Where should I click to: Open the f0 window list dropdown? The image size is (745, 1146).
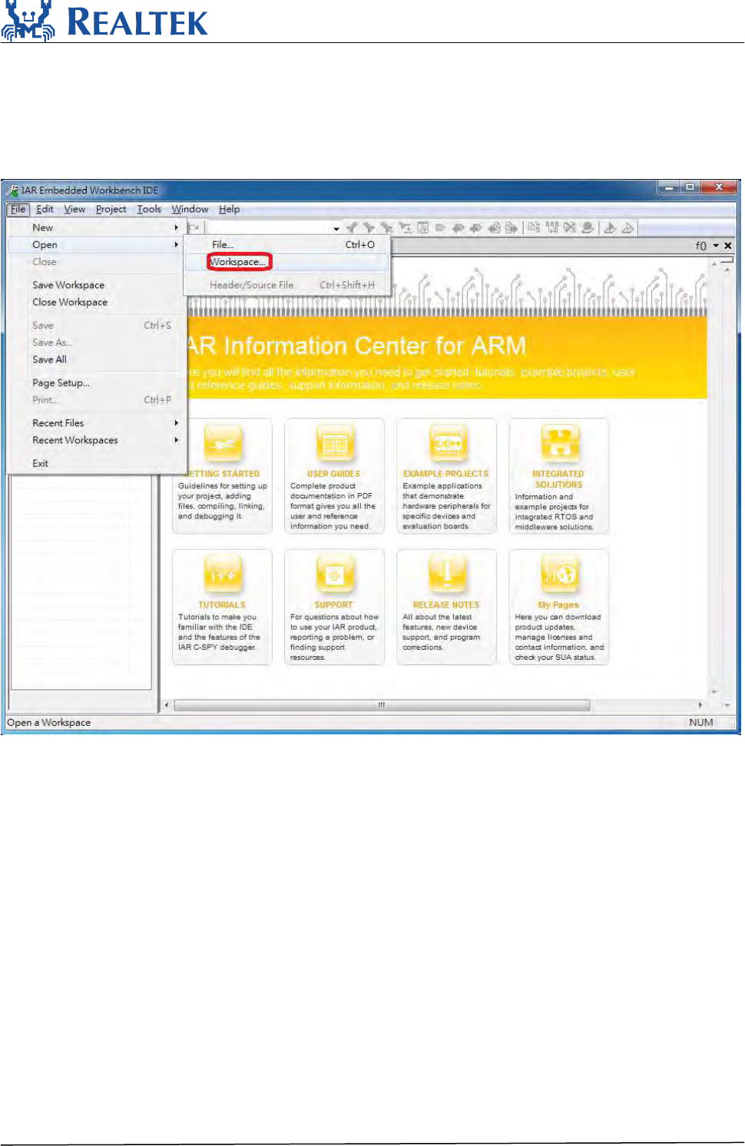tap(716, 246)
